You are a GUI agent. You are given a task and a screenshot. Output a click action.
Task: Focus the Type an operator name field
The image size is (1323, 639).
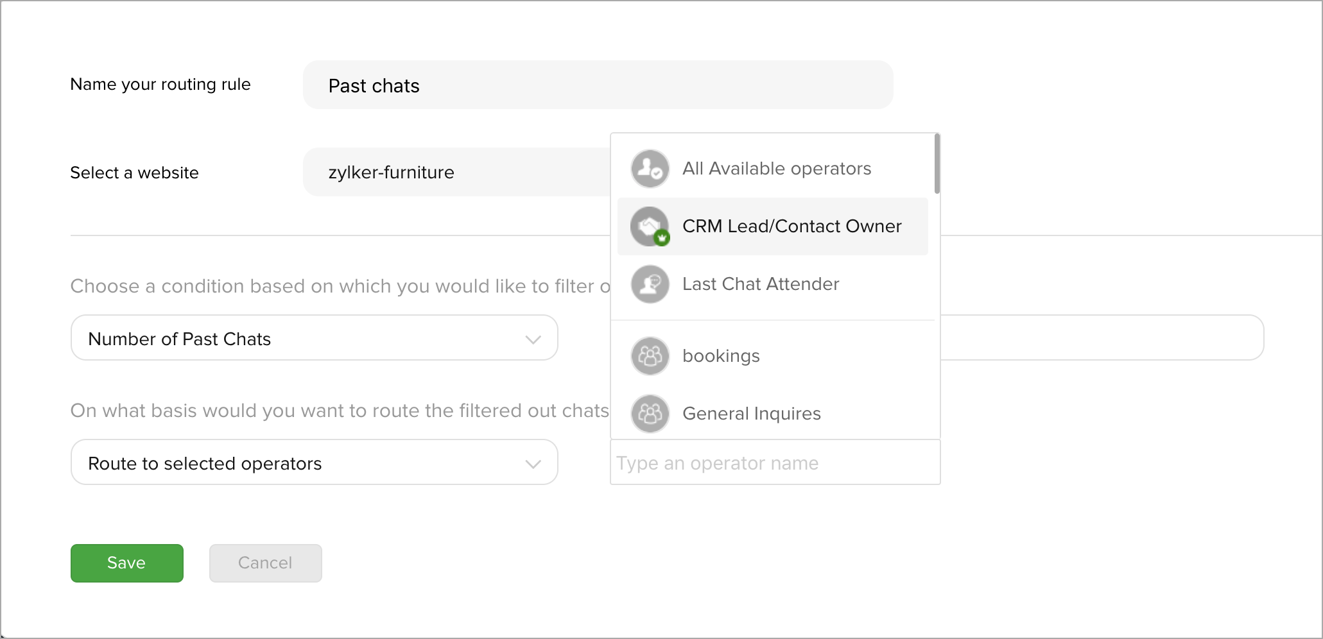775,463
